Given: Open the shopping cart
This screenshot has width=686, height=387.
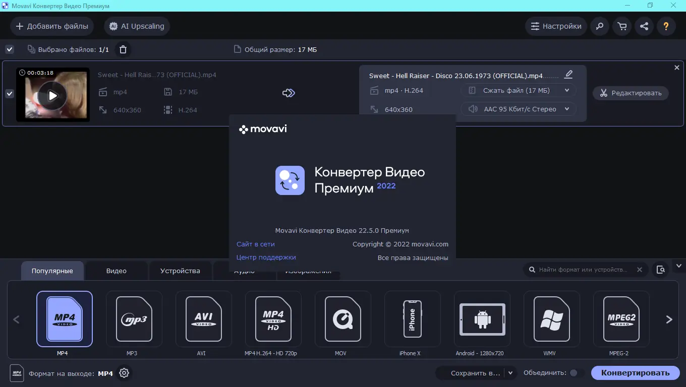Looking at the screenshot, I should click(621, 26).
